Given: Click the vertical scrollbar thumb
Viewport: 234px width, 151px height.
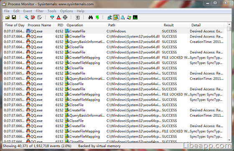Looking at the screenshot, I should (x=229, y=29).
